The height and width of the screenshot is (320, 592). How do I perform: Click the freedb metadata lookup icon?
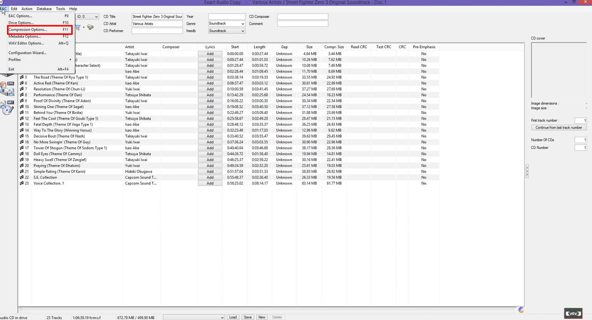78,27
